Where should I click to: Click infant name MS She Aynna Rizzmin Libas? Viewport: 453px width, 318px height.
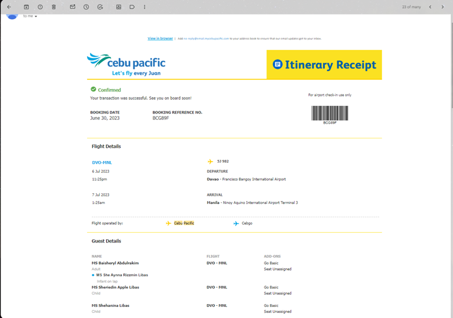(122, 275)
